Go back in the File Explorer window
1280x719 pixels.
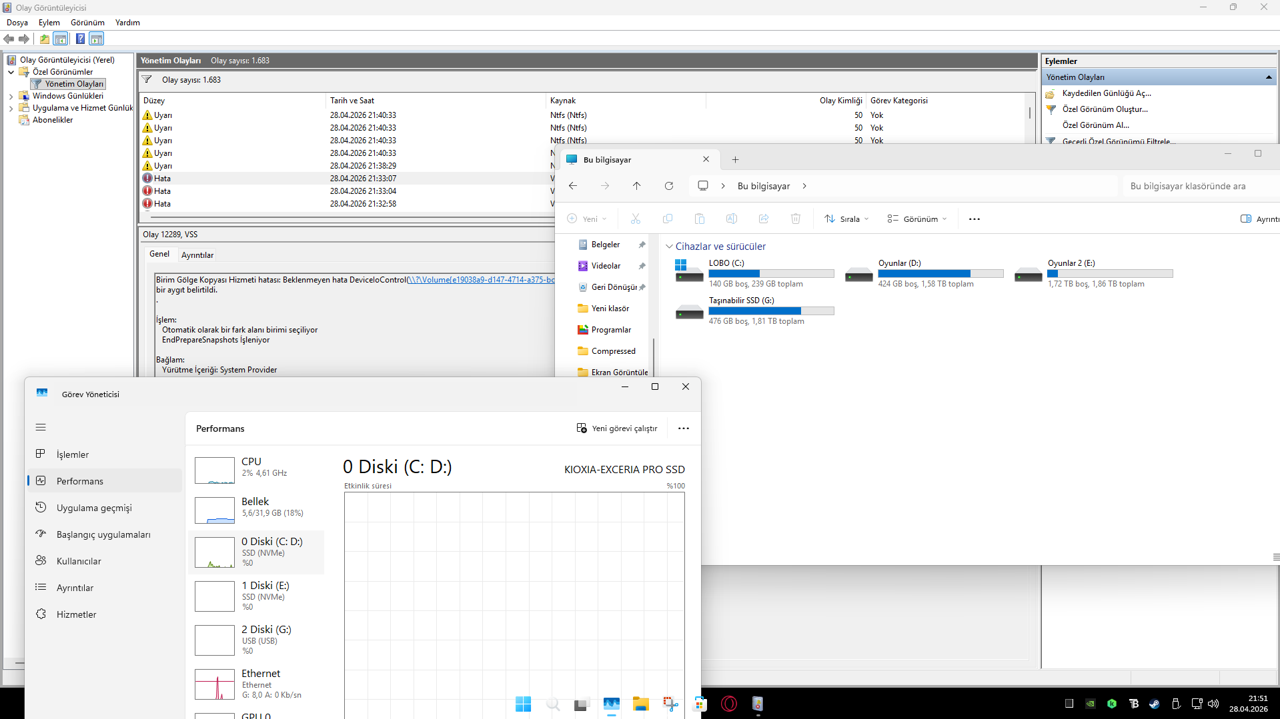(573, 186)
